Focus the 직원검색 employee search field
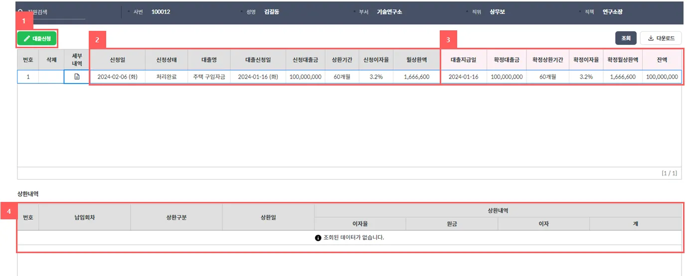This screenshot has height=276, width=687. [51, 12]
